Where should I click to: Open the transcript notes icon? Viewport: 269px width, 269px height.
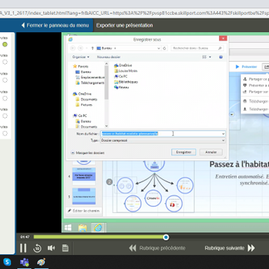(x=65, y=248)
